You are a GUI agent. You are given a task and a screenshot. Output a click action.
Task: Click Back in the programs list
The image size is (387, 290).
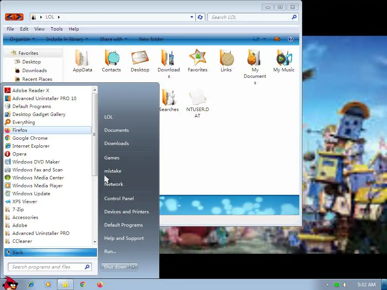click(x=50, y=252)
